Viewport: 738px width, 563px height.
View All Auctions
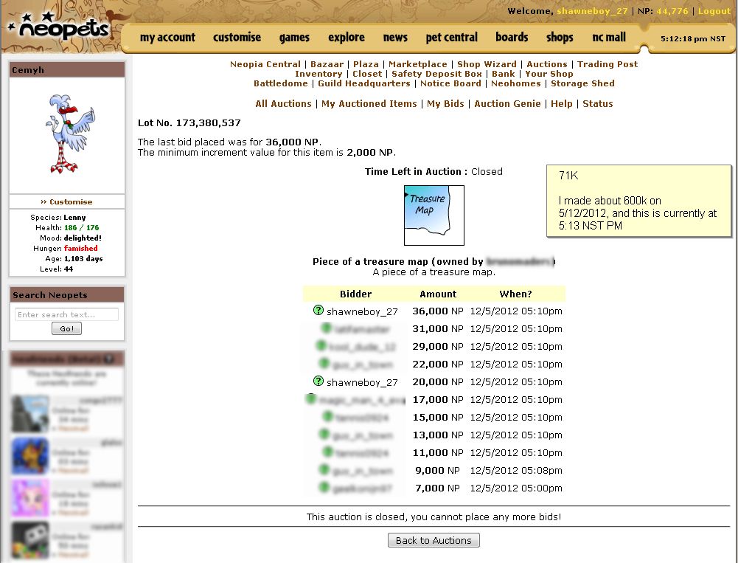pyautogui.click(x=283, y=103)
